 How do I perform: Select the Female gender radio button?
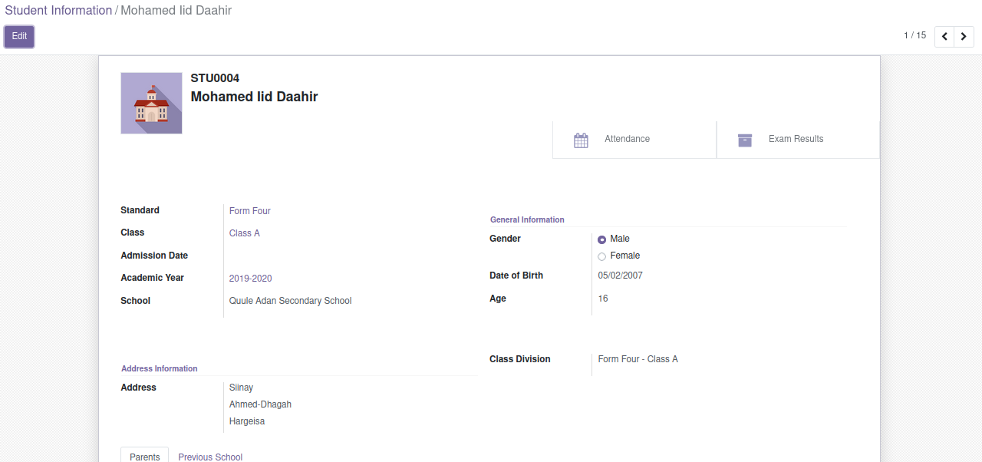[601, 256]
